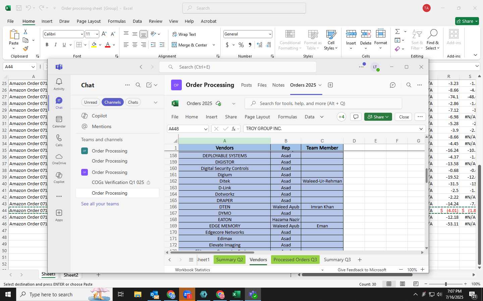The width and height of the screenshot is (483, 301).
Task: Toggle Underline in Excel ribbon
Action: (64, 45)
